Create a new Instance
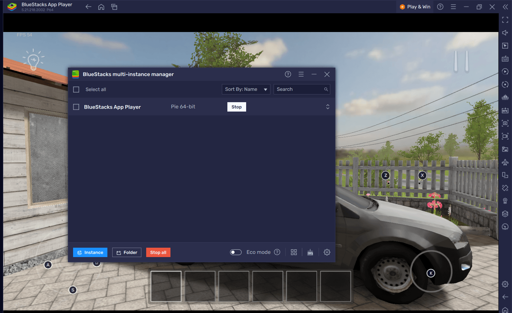Viewport: 512px width, 313px height. click(x=90, y=253)
